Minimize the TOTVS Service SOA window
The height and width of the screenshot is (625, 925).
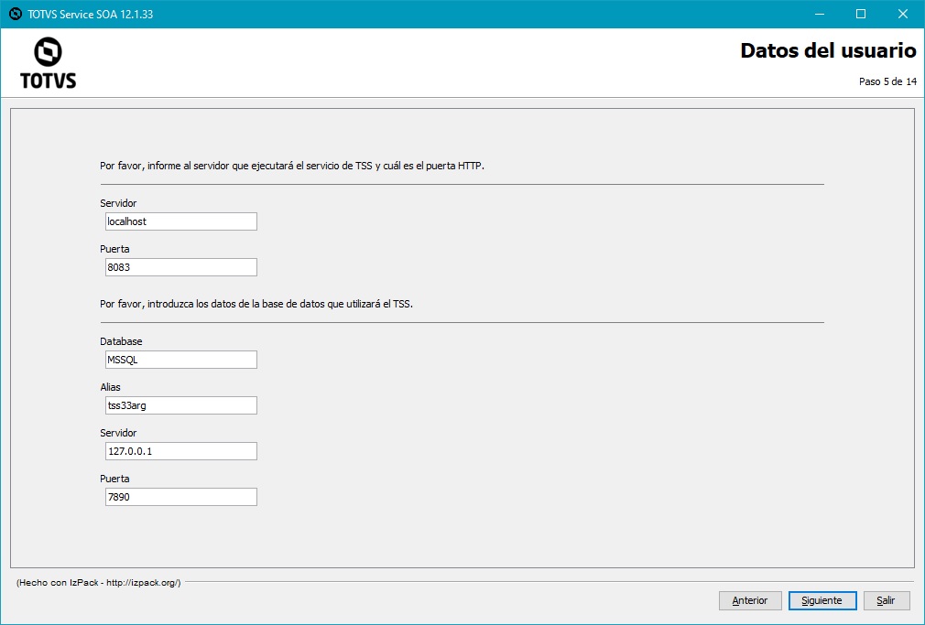point(819,14)
